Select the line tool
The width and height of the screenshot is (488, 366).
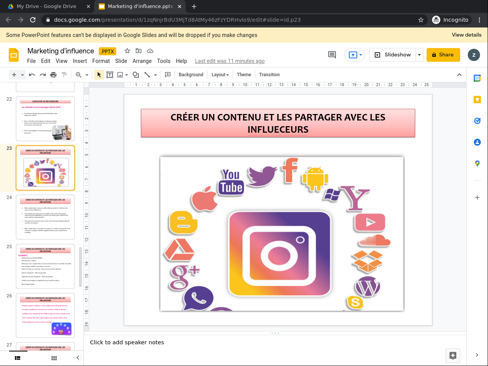147,75
